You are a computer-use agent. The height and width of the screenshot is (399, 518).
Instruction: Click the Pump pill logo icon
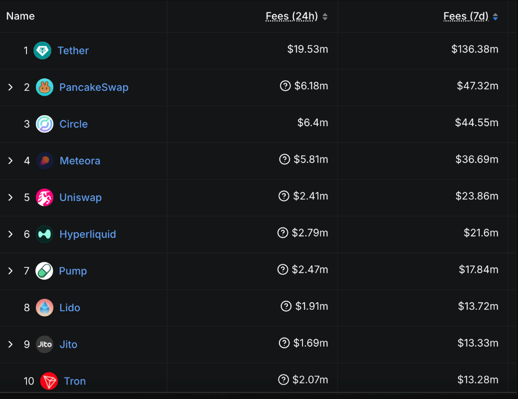(x=44, y=271)
